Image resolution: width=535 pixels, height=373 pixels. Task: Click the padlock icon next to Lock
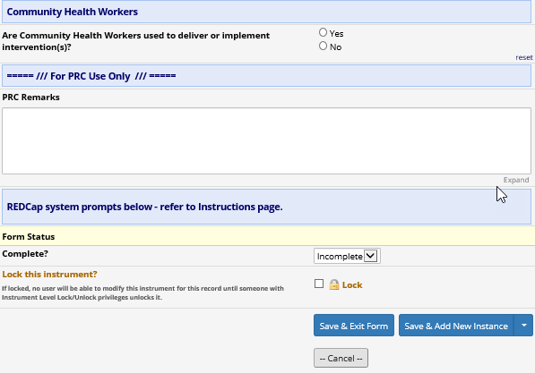click(x=334, y=284)
